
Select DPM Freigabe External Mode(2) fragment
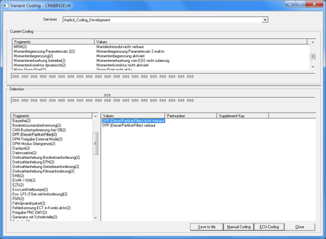pos(37,139)
